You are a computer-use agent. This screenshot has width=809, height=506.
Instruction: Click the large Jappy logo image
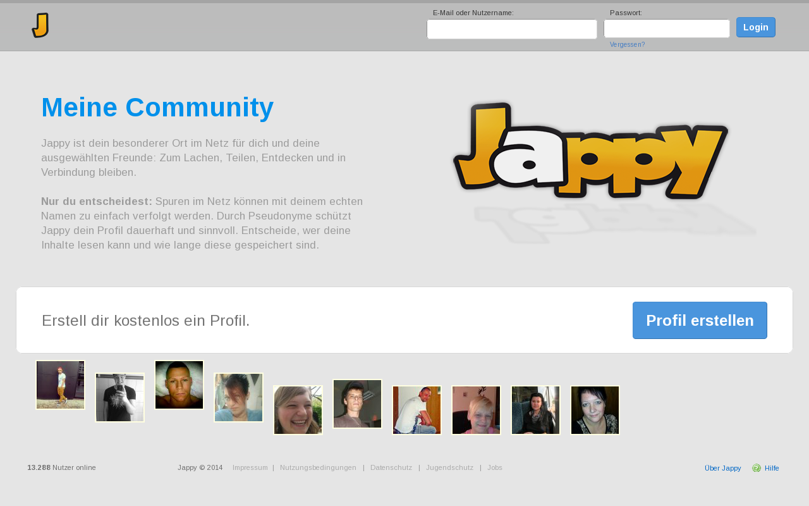591,151
